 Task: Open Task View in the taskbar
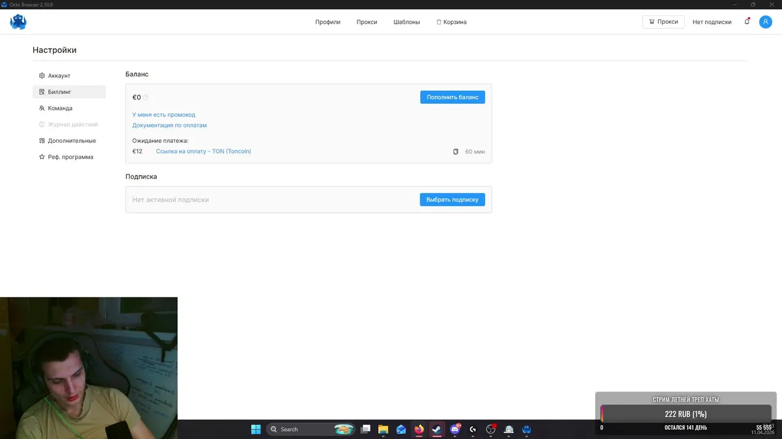(x=365, y=429)
